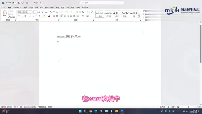Open the Borders dropdown arrow

click(90, 16)
